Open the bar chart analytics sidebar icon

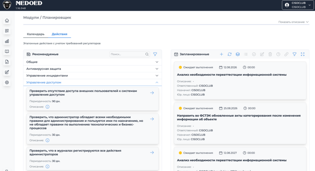coord(7,41)
